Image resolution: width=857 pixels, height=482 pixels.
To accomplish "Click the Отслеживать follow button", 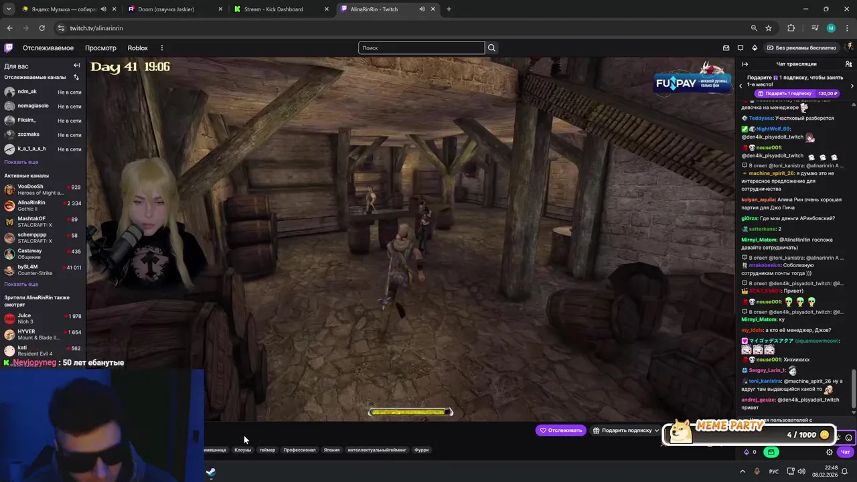I will [x=561, y=430].
